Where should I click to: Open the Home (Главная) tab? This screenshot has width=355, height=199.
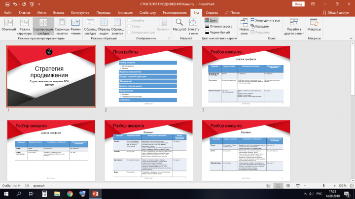tap(25, 13)
